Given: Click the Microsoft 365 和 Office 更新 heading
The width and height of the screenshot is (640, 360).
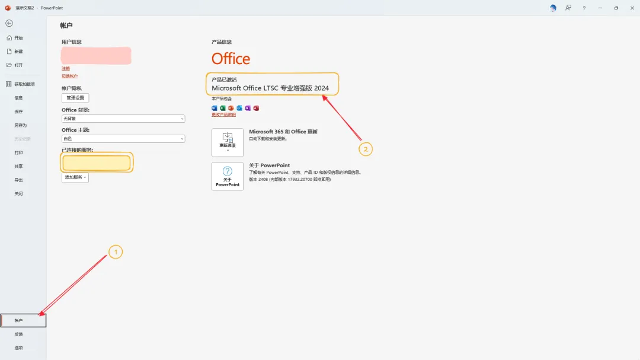Looking at the screenshot, I should click(x=283, y=132).
